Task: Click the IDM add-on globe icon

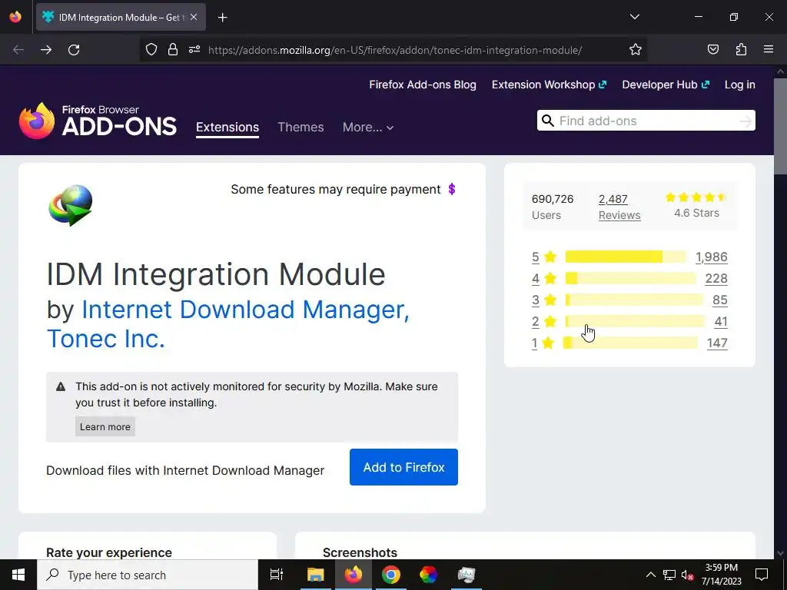Action: click(70, 205)
